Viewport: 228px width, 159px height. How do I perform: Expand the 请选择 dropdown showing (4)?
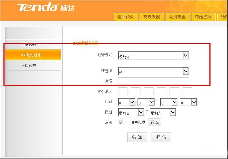153,71
